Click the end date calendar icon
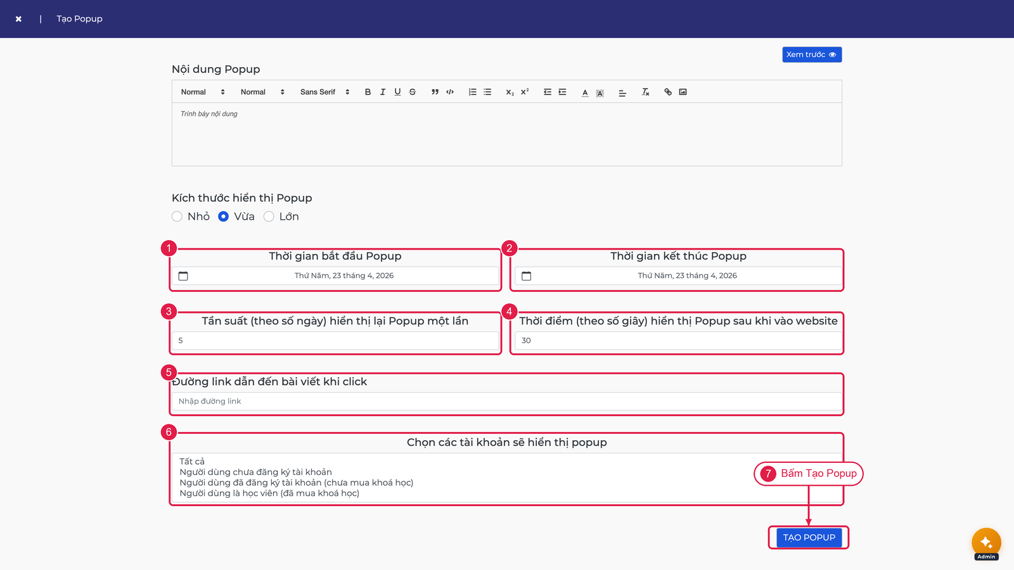 coord(526,275)
